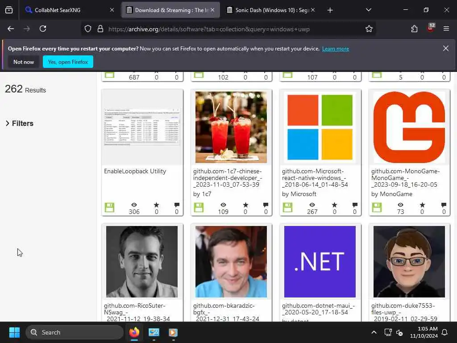Viewport: 457px width, 343px height.
Task: Click the by Microsoft creator text
Action: tap(299, 194)
